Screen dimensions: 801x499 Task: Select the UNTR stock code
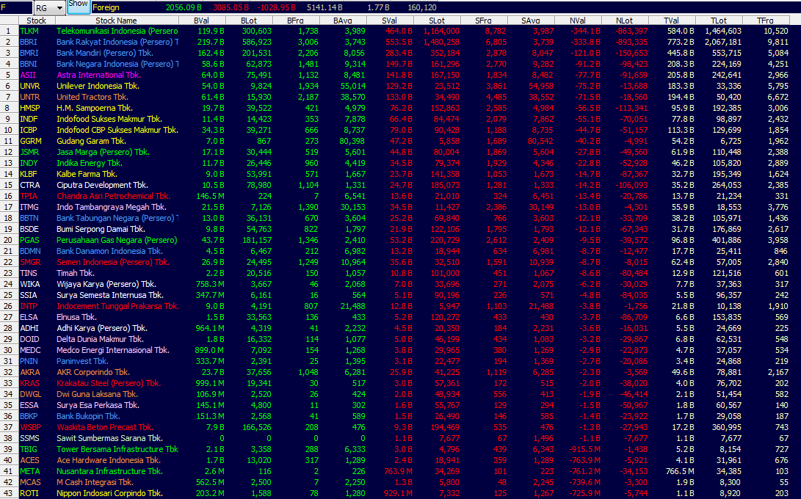30,97
